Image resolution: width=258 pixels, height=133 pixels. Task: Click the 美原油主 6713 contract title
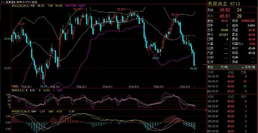[x=224, y=4]
